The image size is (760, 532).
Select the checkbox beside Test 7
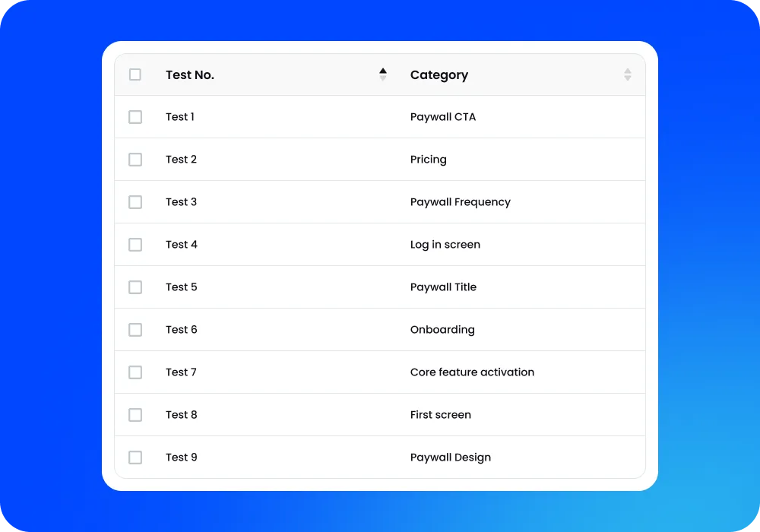[x=135, y=372]
